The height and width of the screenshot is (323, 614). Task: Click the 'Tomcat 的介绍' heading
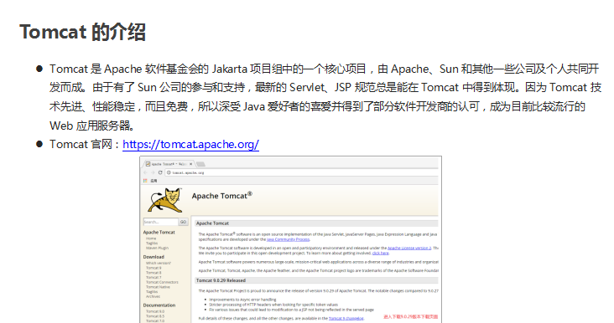tap(83, 32)
